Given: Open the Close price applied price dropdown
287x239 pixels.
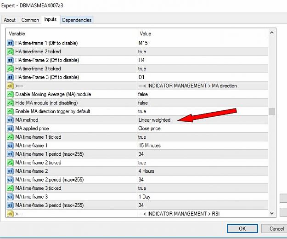Looking at the screenshot, I should point(149,128).
